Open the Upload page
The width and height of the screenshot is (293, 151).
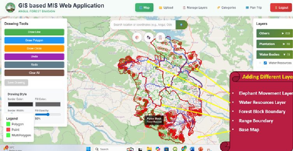166,8
